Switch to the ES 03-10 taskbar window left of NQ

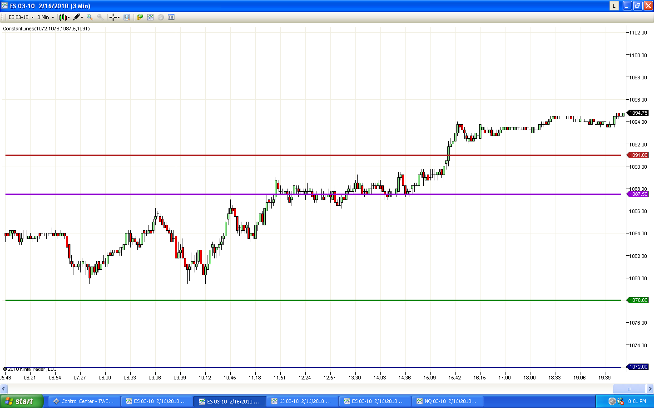(375, 401)
